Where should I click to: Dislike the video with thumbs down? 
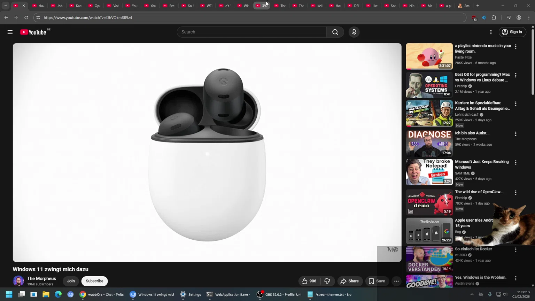pyautogui.click(x=327, y=281)
